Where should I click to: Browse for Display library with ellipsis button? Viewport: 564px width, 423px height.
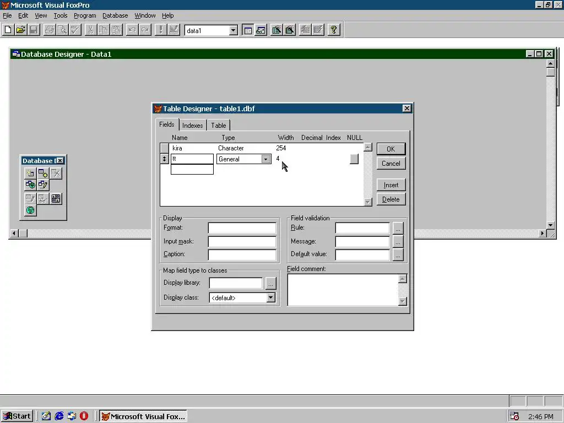pyautogui.click(x=270, y=283)
